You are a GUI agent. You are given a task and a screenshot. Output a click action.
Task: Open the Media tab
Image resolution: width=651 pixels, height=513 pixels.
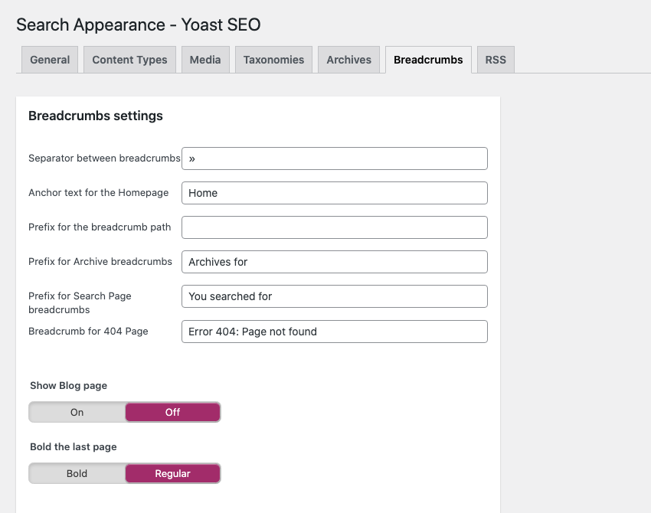(x=205, y=60)
